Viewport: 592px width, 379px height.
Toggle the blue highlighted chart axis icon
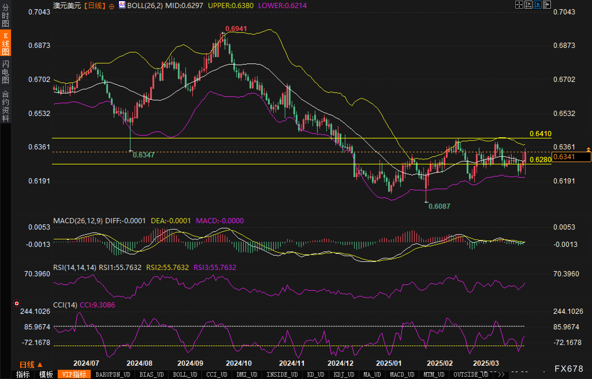point(537,5)
